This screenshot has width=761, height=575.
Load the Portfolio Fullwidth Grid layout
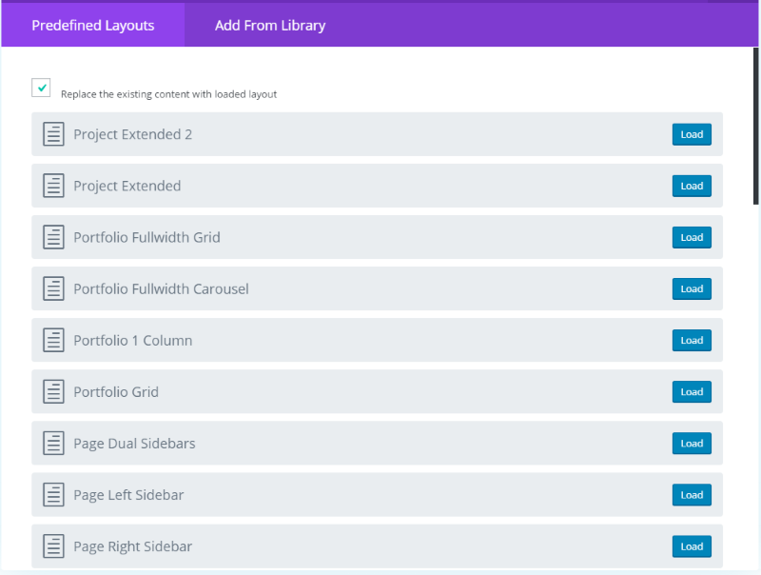(x=692, y=237)
